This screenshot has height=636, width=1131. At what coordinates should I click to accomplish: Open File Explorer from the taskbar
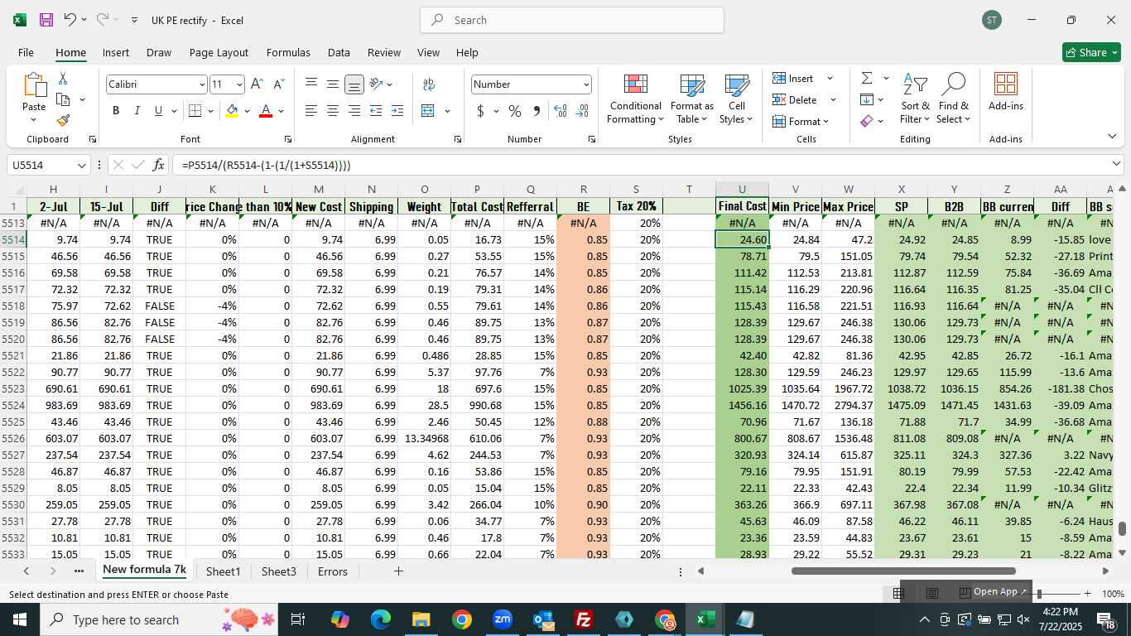click(x=421, y=619)
